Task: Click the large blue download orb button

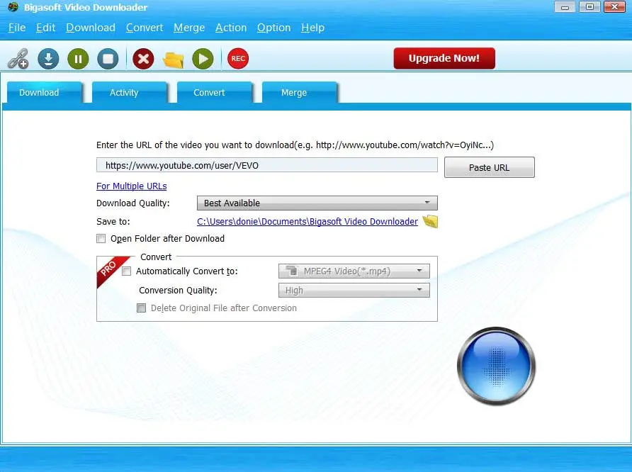Action: (x=496, y=366)
